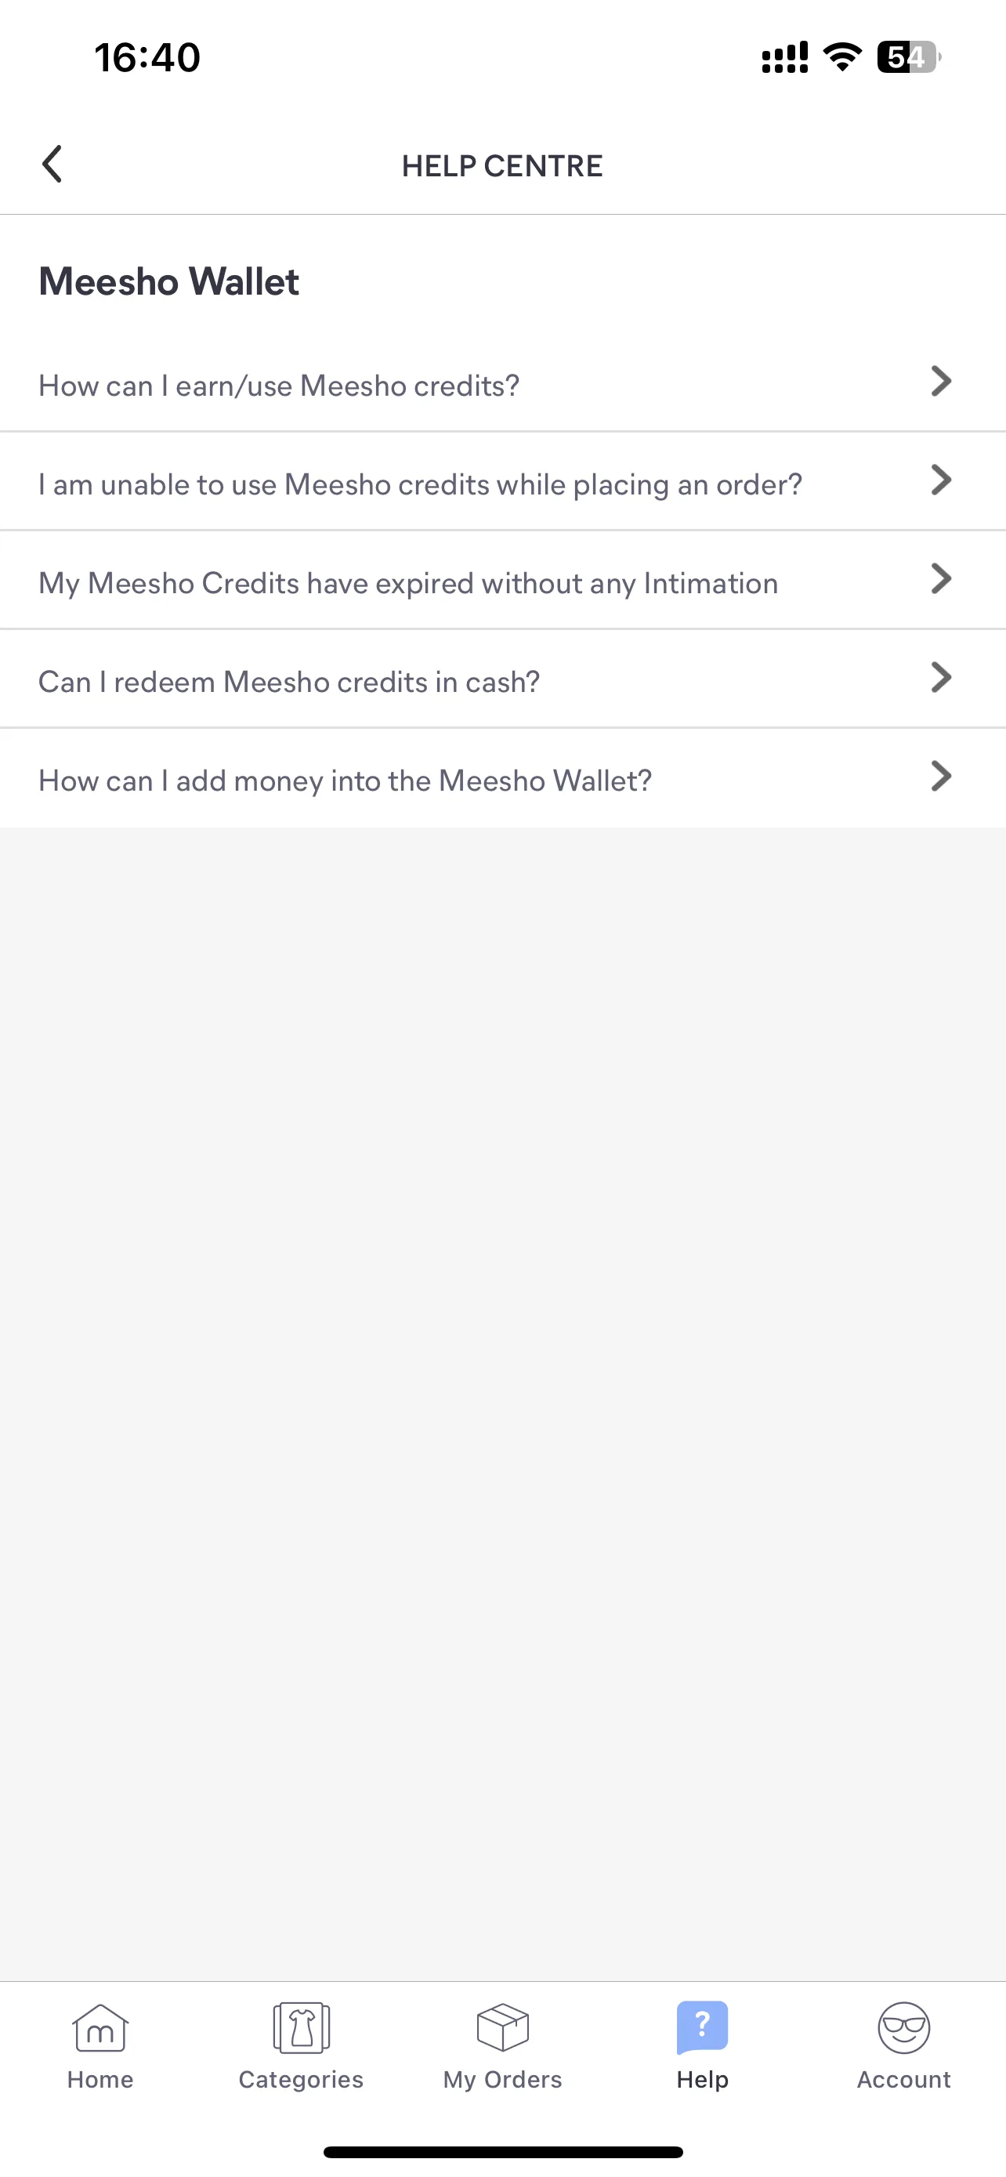
Task: Expand chevron for earn/use Meesho credits
Action: (941, 381)
